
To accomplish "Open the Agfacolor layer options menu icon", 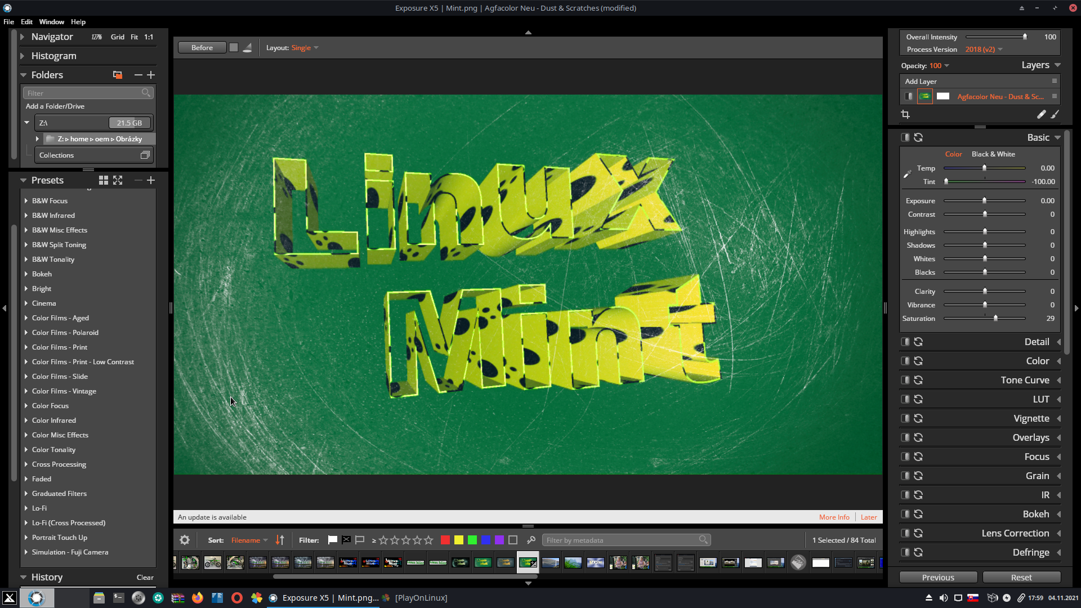I will tap(1055, 96).
